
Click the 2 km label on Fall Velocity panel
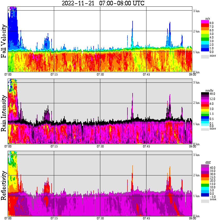coord(196,31)
